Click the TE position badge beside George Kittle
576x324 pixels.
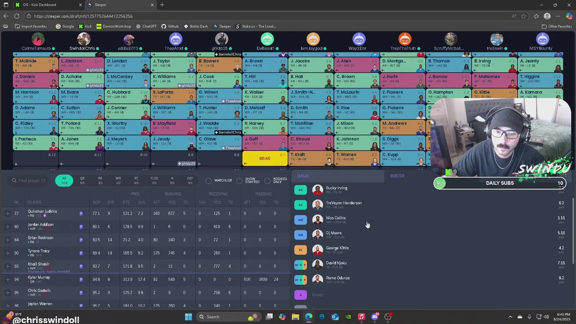click(301, 250)
